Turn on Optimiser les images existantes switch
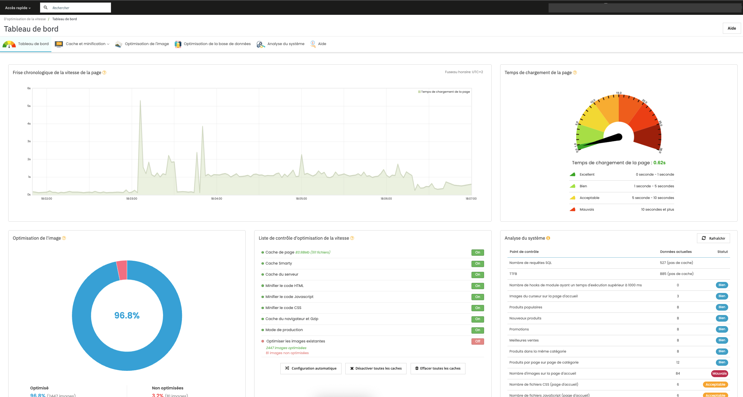Viewport: 743px width, 397px height. [x=477, y=342]
